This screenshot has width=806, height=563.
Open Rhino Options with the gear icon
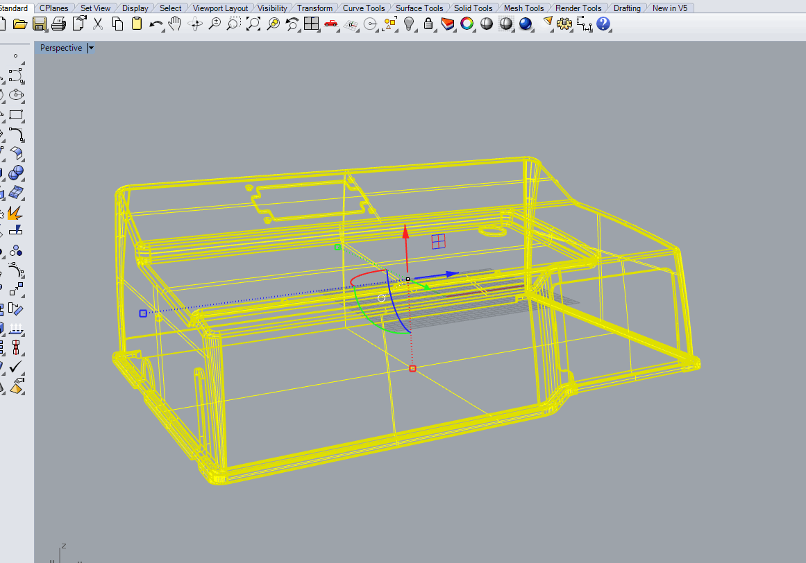[x=564, y=23]
